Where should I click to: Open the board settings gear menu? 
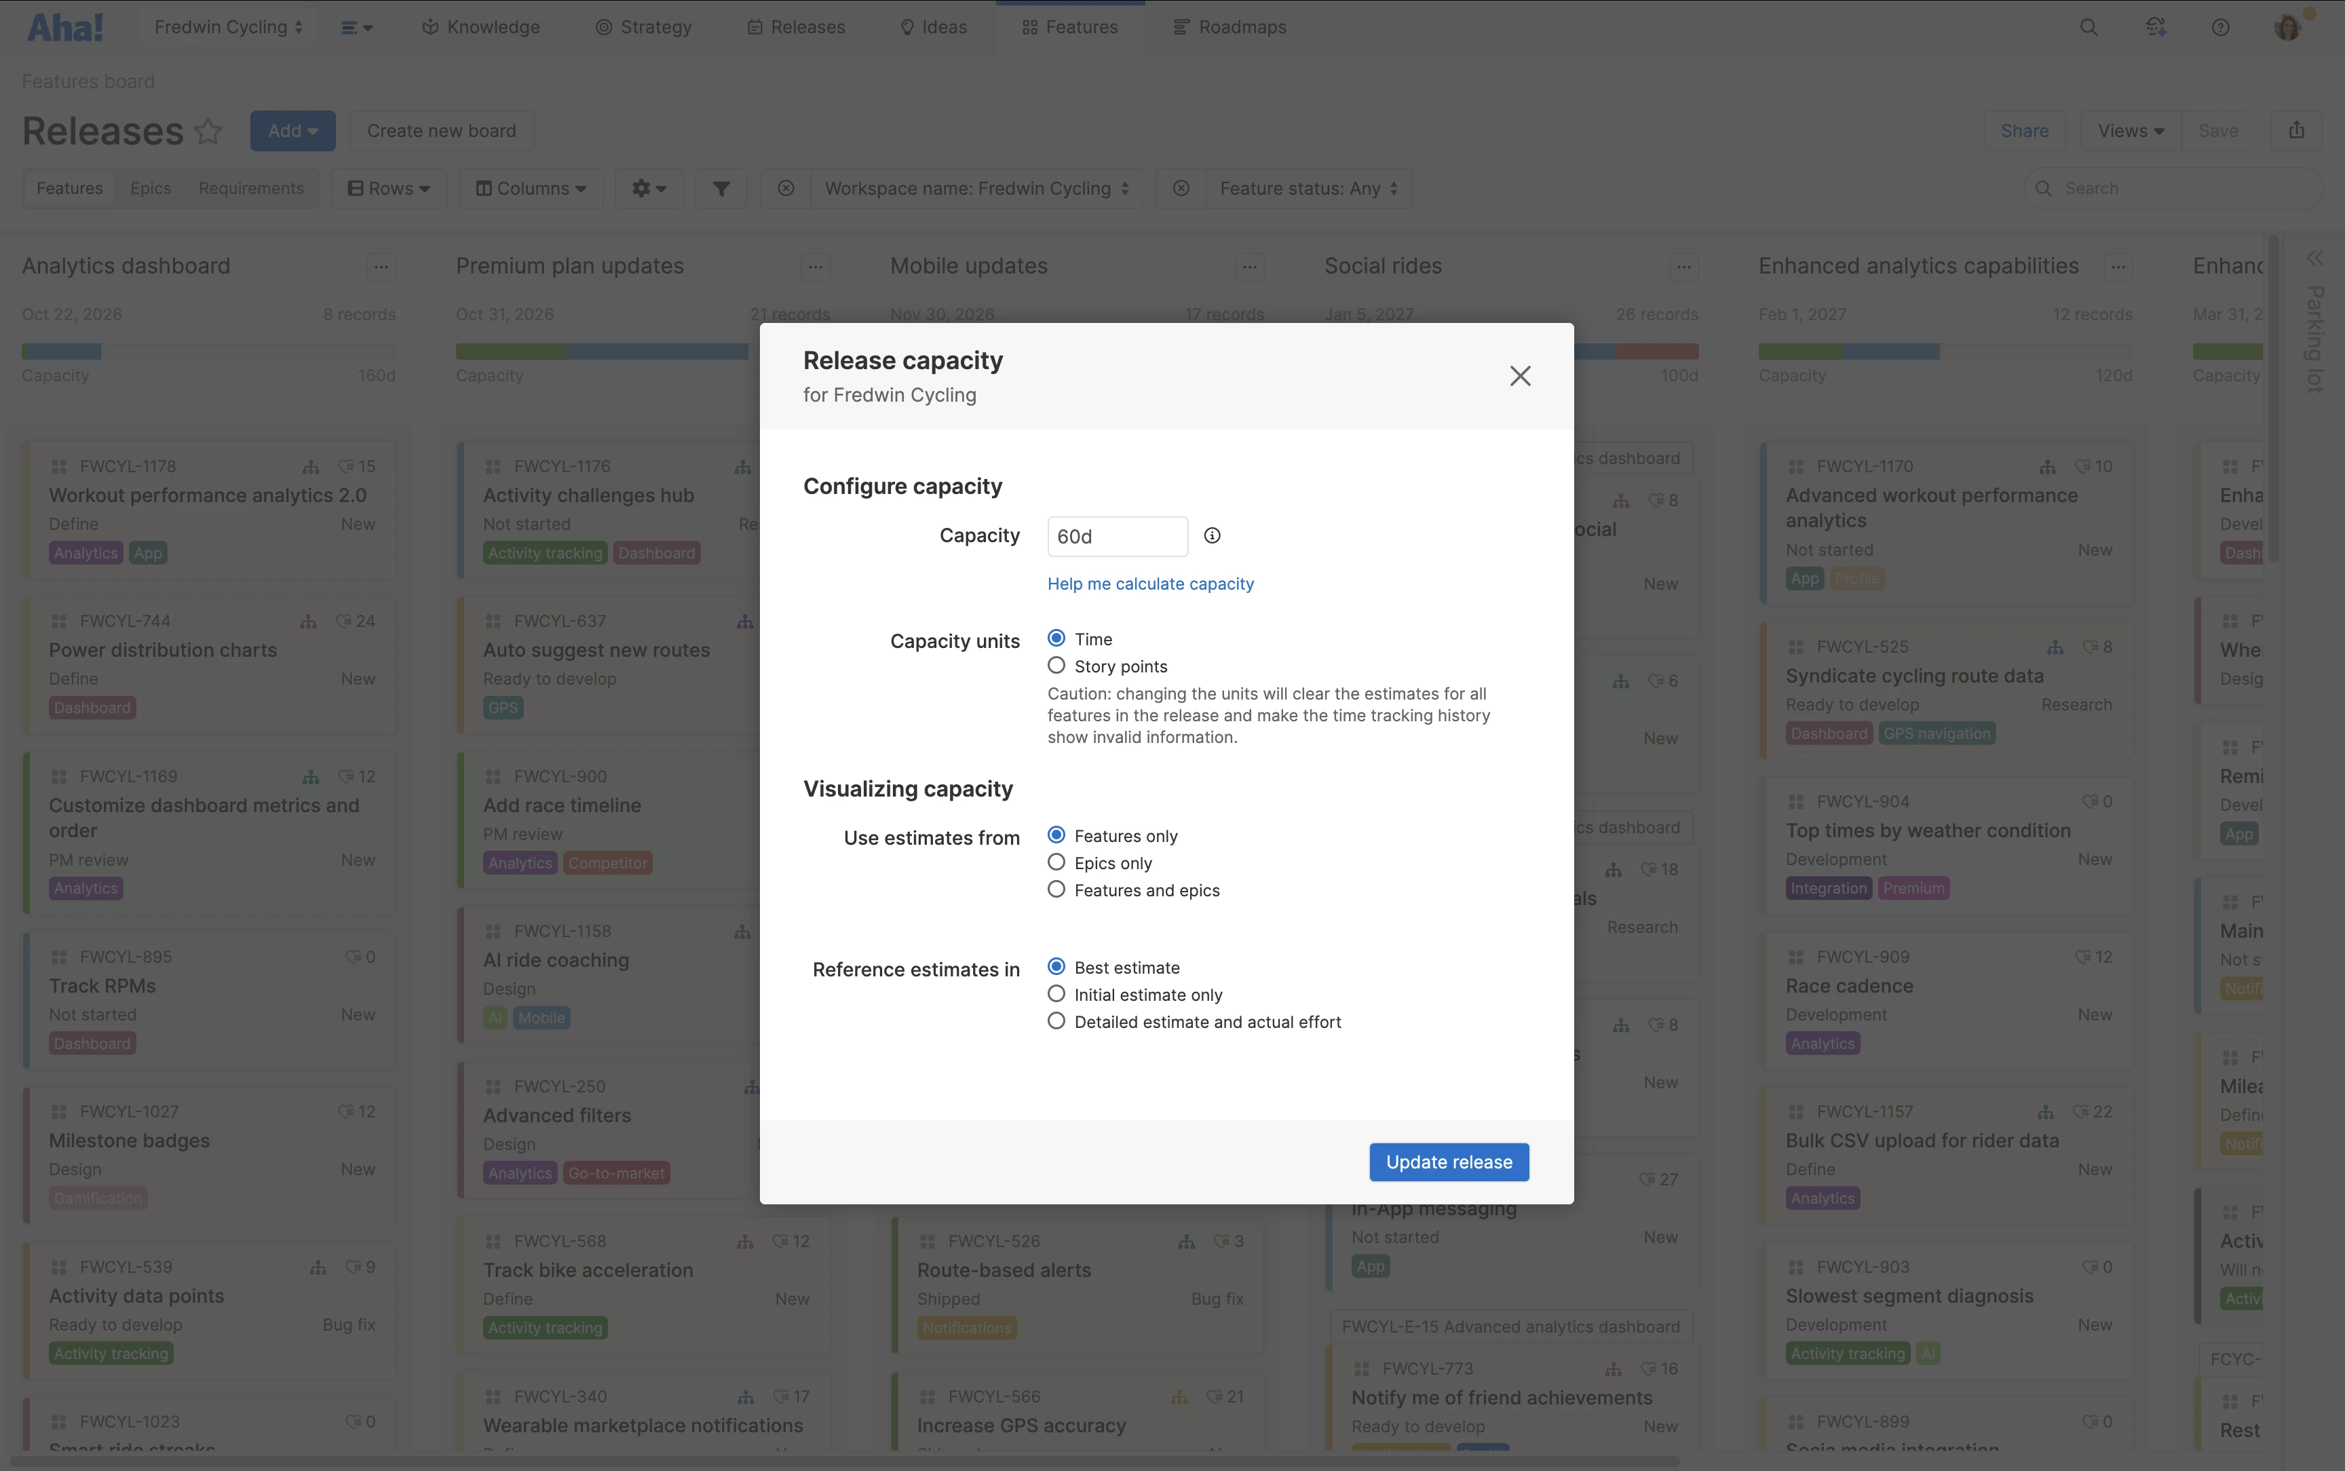pos(649,189)
